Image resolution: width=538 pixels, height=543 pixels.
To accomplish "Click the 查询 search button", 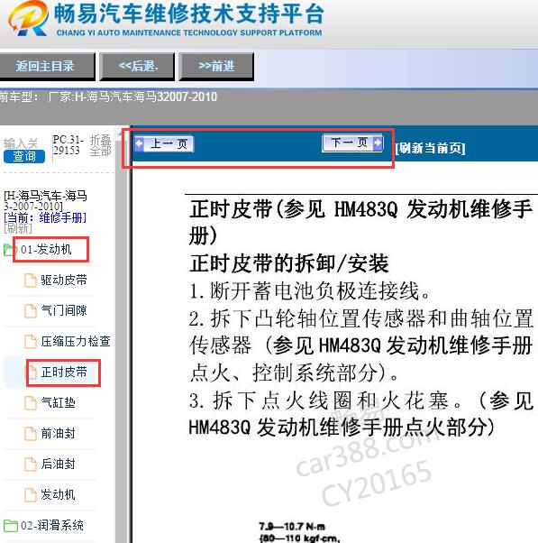I will [x=24, y=156].
